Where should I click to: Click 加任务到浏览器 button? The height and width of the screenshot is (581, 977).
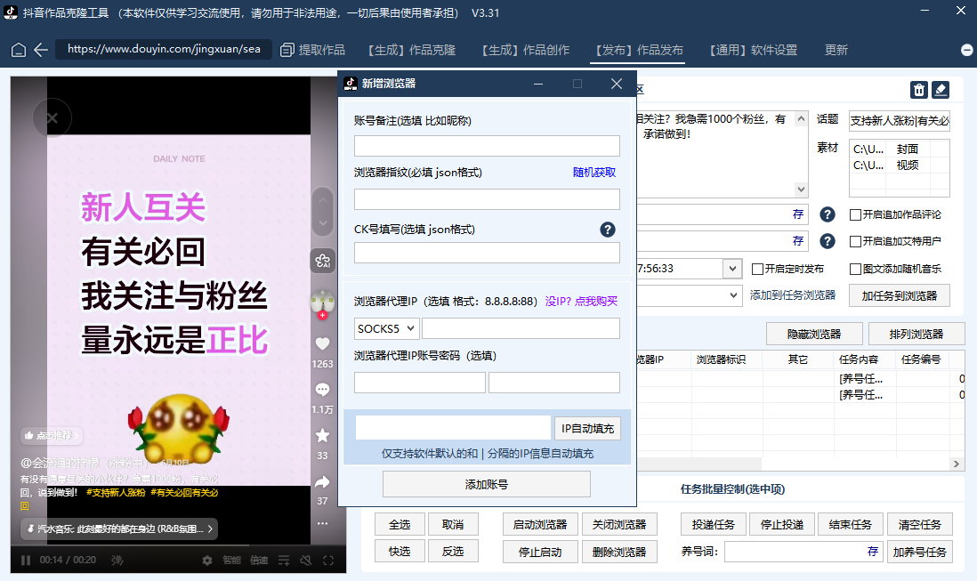pos(899,295)
